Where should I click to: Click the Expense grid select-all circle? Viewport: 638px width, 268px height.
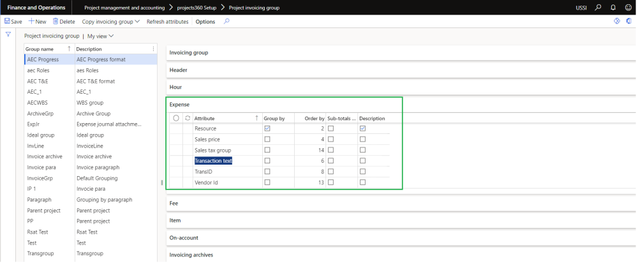(176, 118)
